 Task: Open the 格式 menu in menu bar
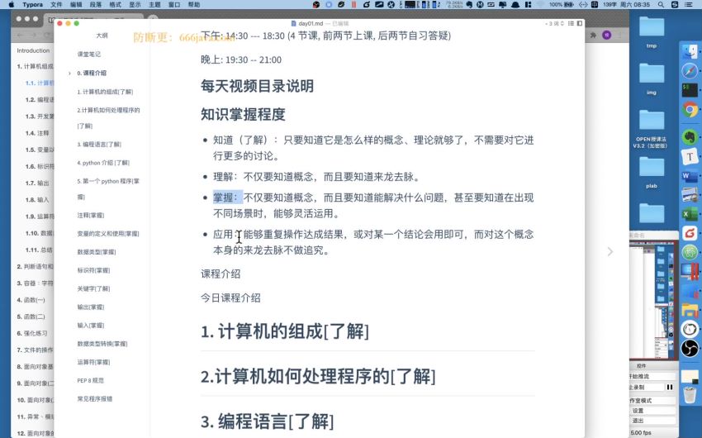pyautogui.click(x=117, y=4)
